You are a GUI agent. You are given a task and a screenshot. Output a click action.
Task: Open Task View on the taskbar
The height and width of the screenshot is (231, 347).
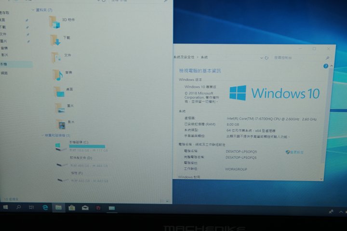[x=31, y=207]
